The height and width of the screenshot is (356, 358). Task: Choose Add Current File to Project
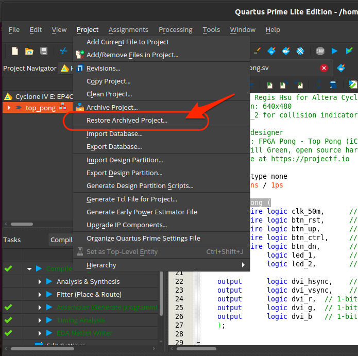coord(161,42)
